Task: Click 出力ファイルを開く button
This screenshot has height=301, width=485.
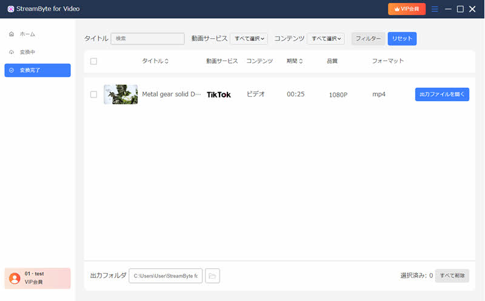Action: click(442, 94)
